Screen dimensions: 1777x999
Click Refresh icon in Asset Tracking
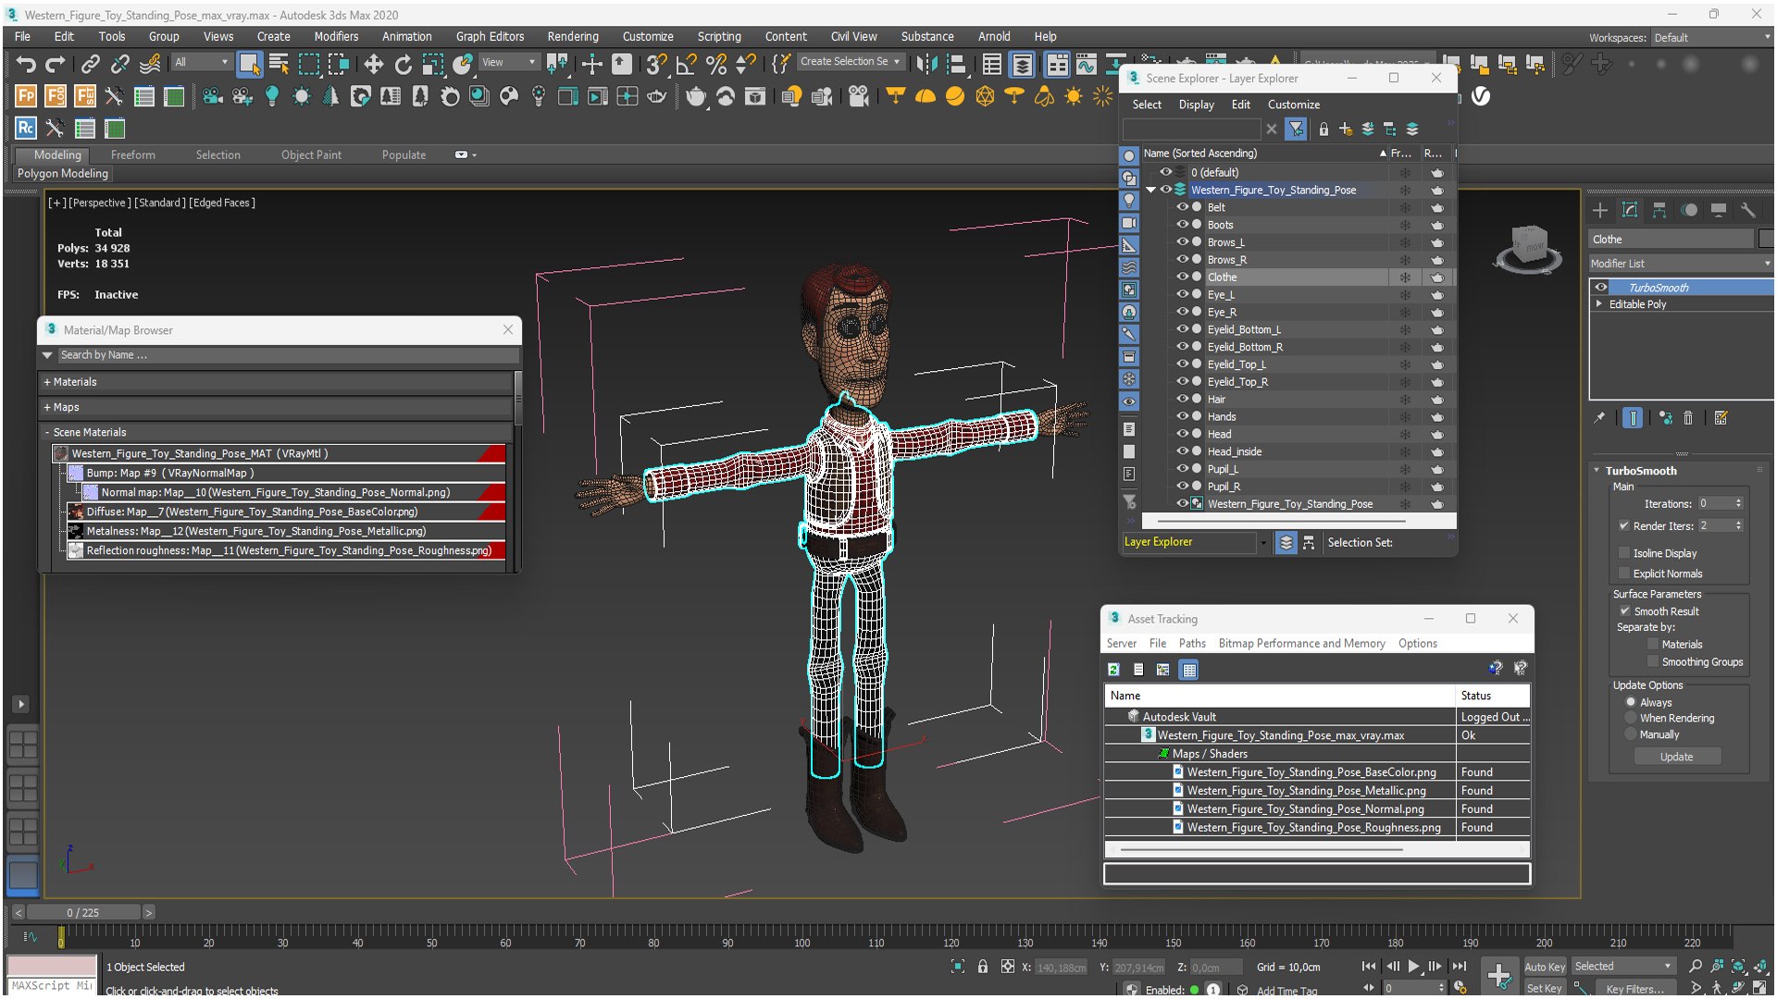click(x=1114, y=670)
